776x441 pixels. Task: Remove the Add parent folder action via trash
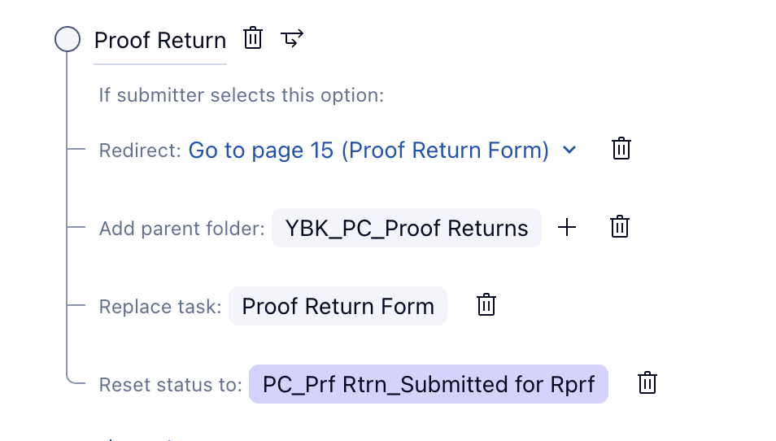coord(620,227)
